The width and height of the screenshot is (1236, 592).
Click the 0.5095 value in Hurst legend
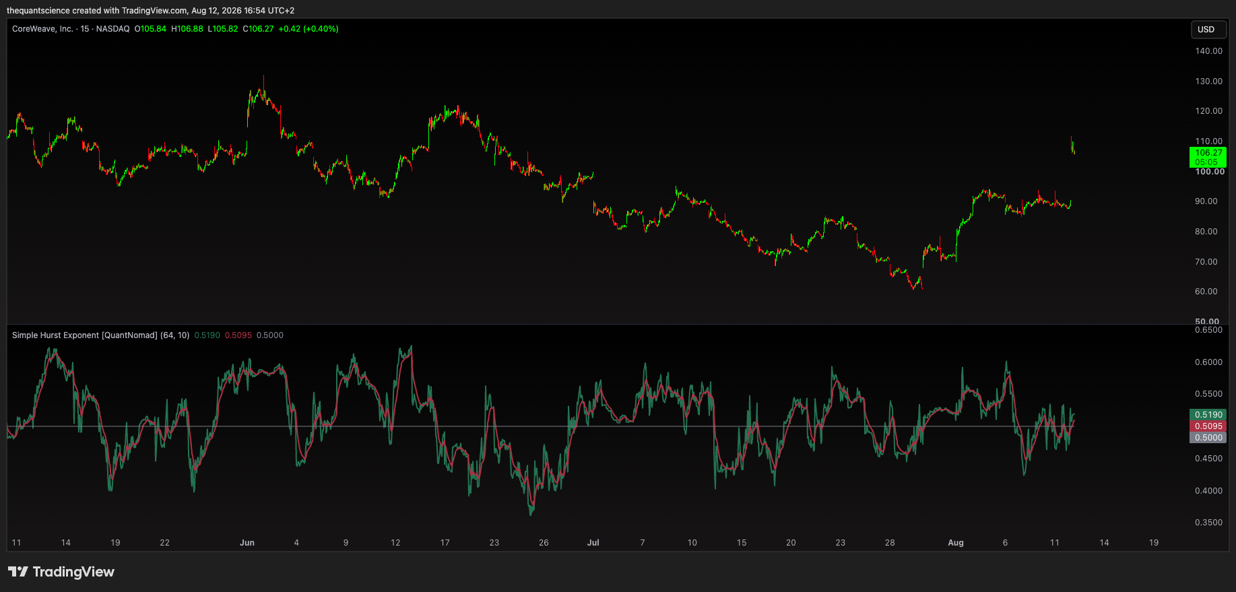pyautogui.click(x=238, y=335)
